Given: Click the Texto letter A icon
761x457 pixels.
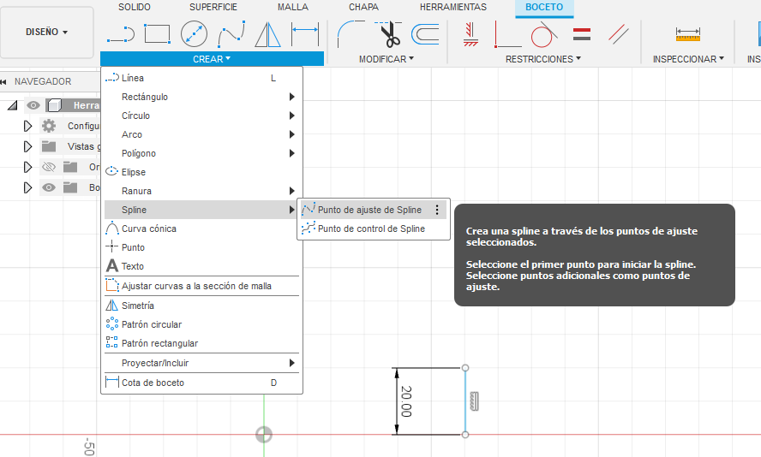Looking at the screenshot, I should (x=112, y=265).
